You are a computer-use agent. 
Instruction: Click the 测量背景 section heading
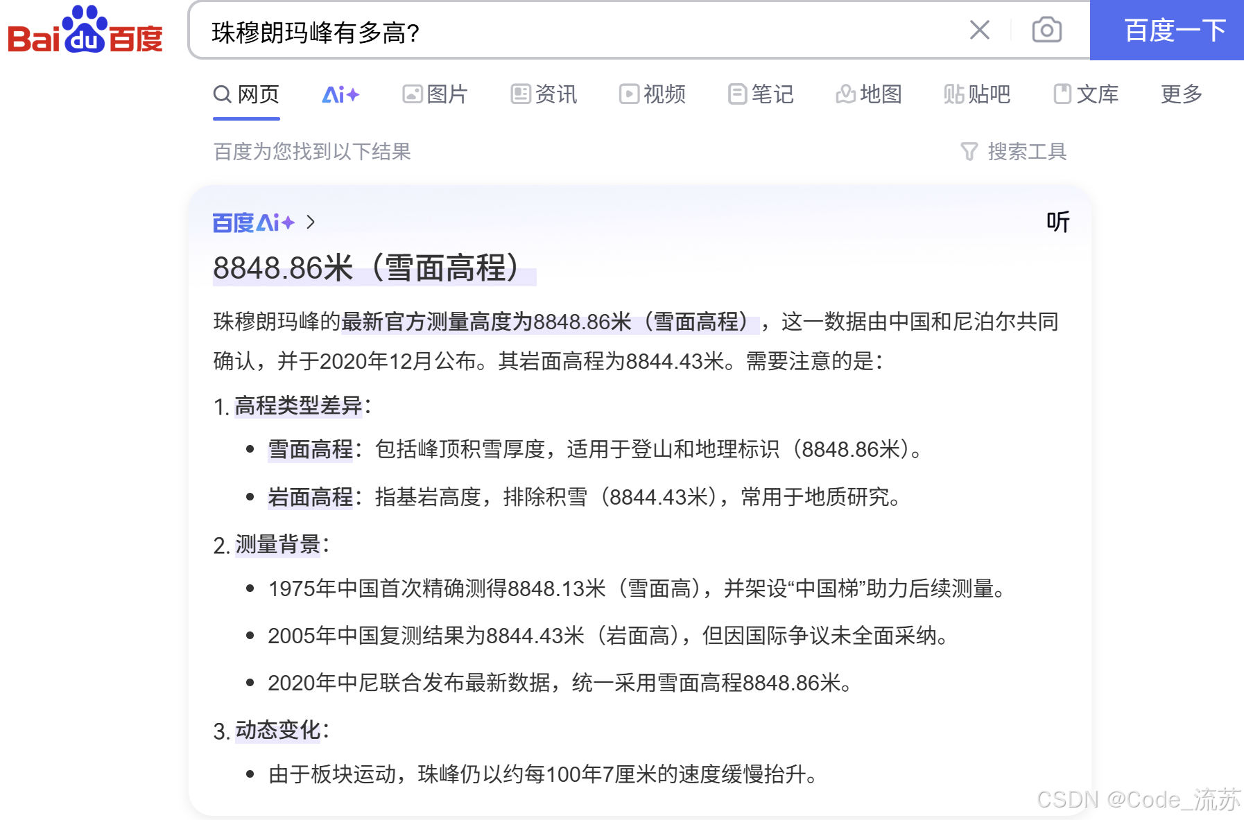pos(277,544)
